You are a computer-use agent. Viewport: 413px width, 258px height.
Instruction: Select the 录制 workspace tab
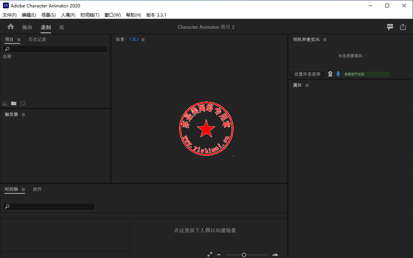pyautogui.click(x=46, y=27)
